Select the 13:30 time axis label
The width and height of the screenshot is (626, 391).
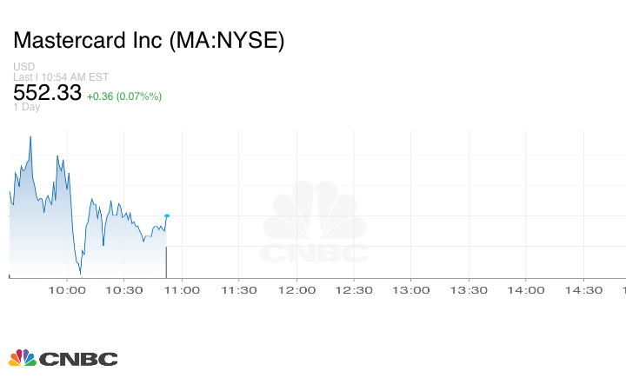pos(469,290)
